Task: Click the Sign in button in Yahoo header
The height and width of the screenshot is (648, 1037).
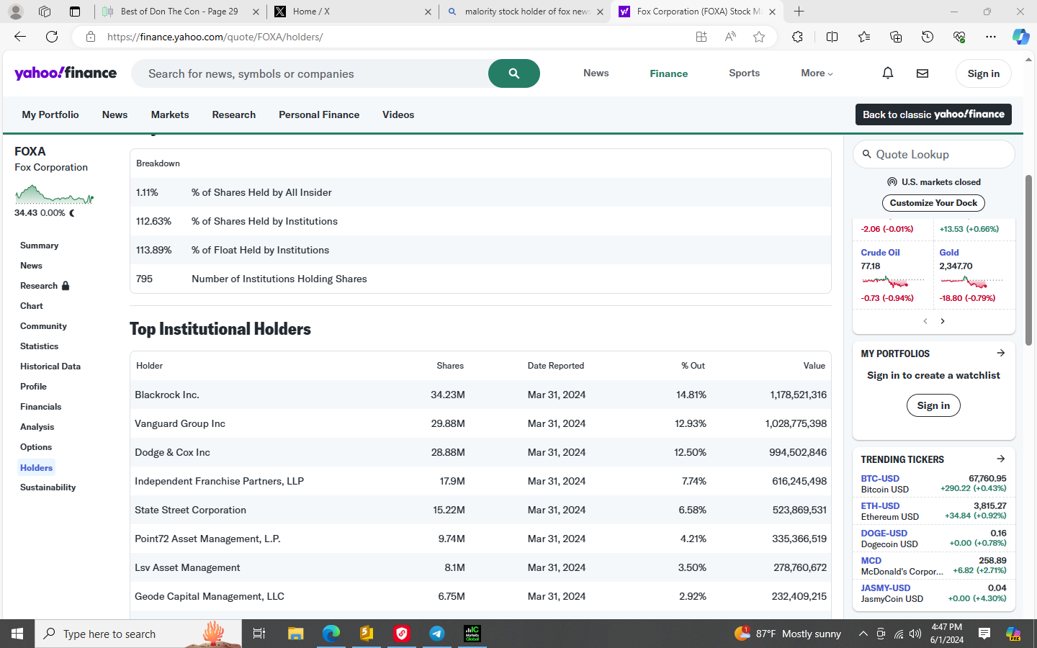Action: (983, 73)
